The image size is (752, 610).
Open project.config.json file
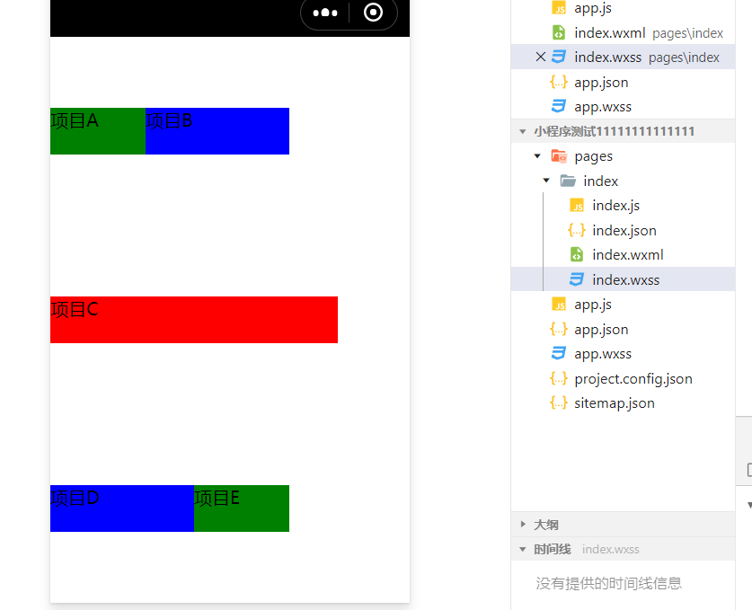click(x=633, y=379)
